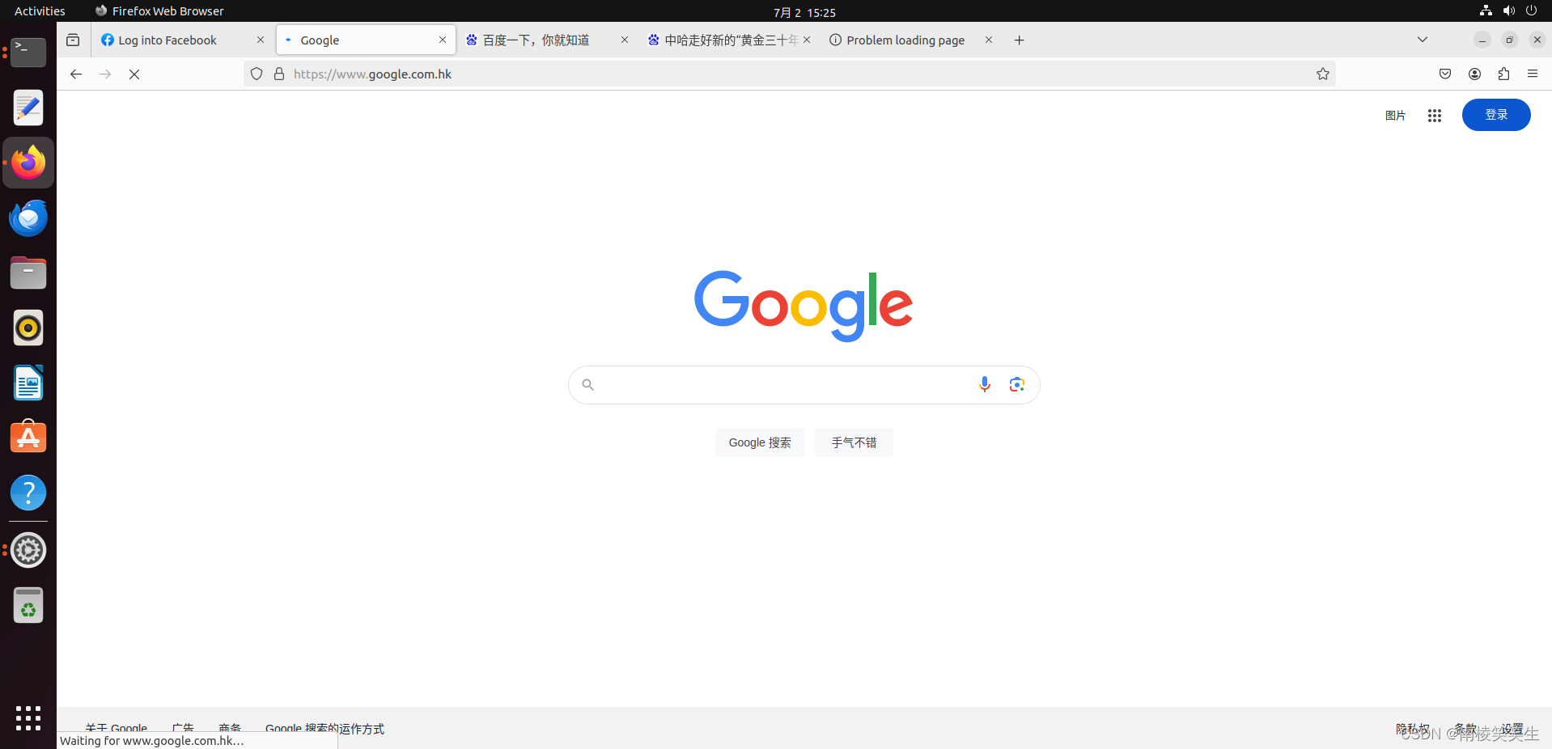Open Thunderbird Mail from the dock
Viewport: 1552px width, 749px height.
click(x=28, y=218)
